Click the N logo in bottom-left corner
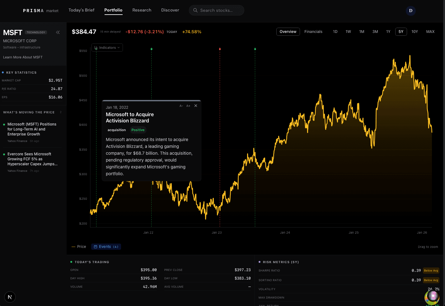 [x=10, y=297]
